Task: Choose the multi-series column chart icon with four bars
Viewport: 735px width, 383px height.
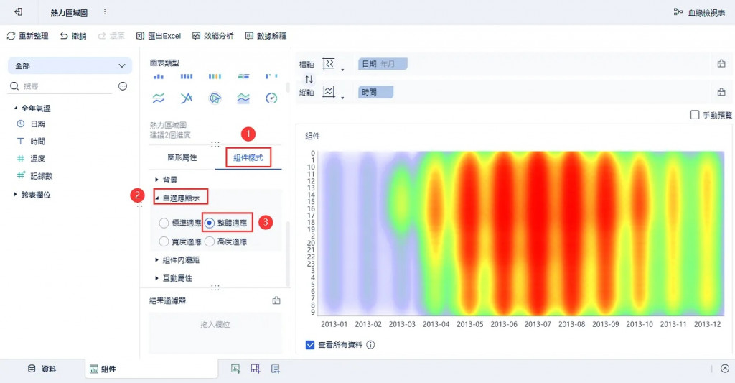Action: 187,76
